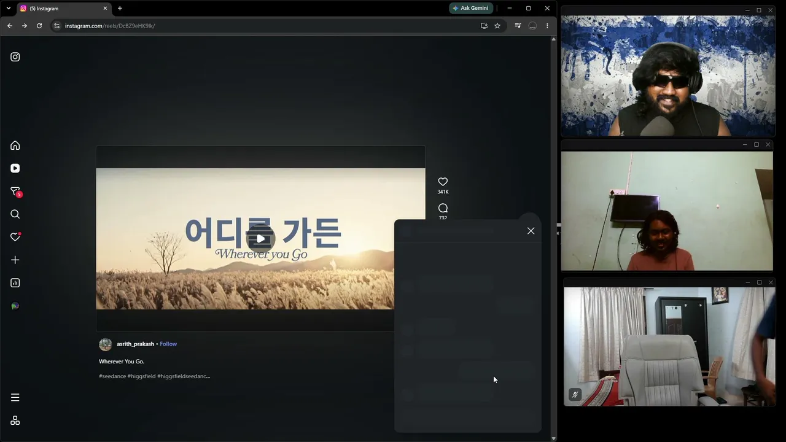Click the page scrollbar down arrow
The width and height of the screenshot is (786, 442).
click(554, 438)
